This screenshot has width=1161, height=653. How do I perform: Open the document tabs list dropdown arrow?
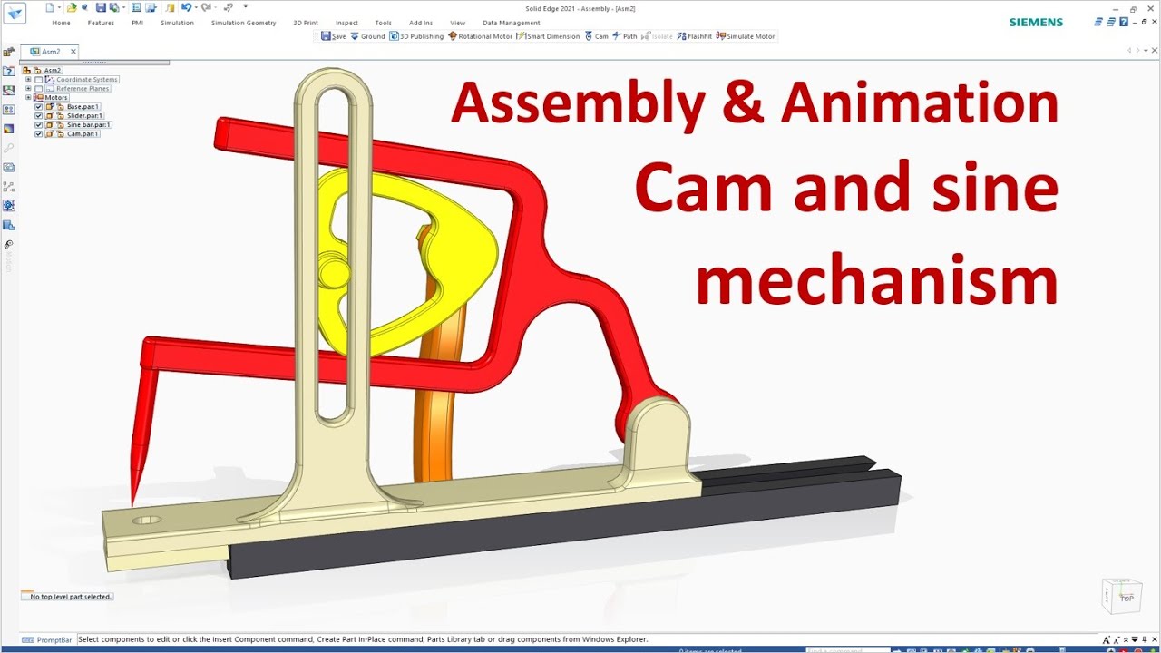pos(1146,51)
